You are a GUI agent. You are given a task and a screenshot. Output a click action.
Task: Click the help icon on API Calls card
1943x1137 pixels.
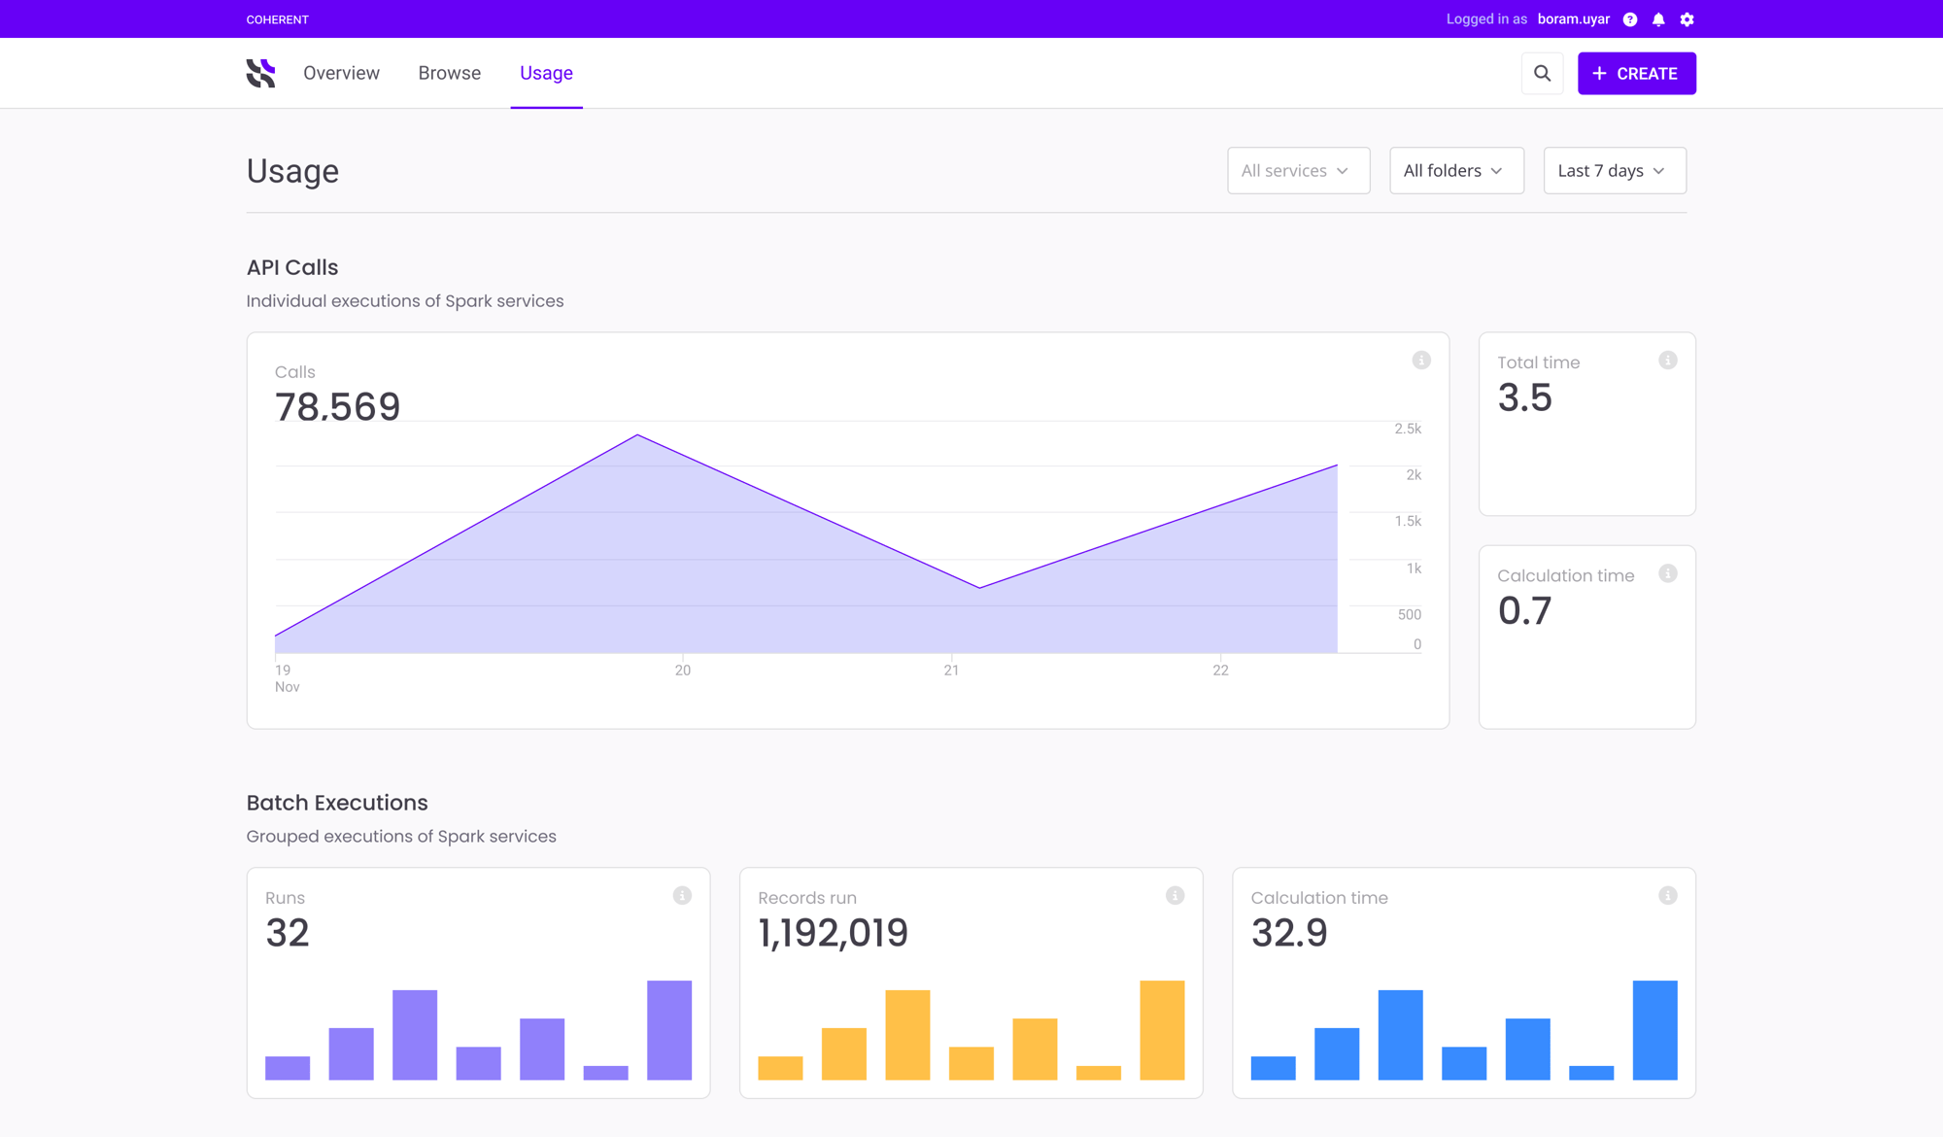click(x=1420, y=360)
